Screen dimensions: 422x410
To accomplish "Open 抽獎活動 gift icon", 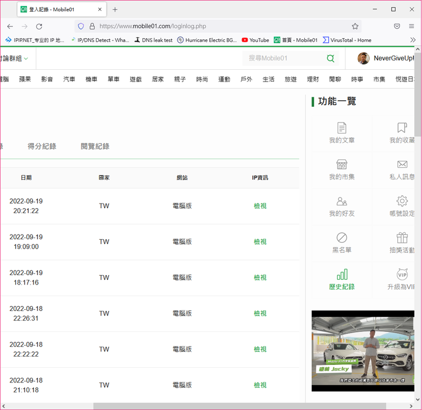I will (402, 238).
